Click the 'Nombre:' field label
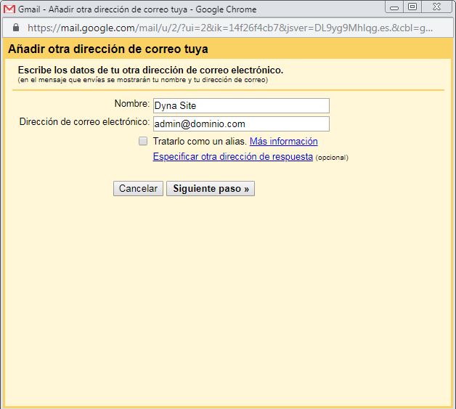 (131, 105)
